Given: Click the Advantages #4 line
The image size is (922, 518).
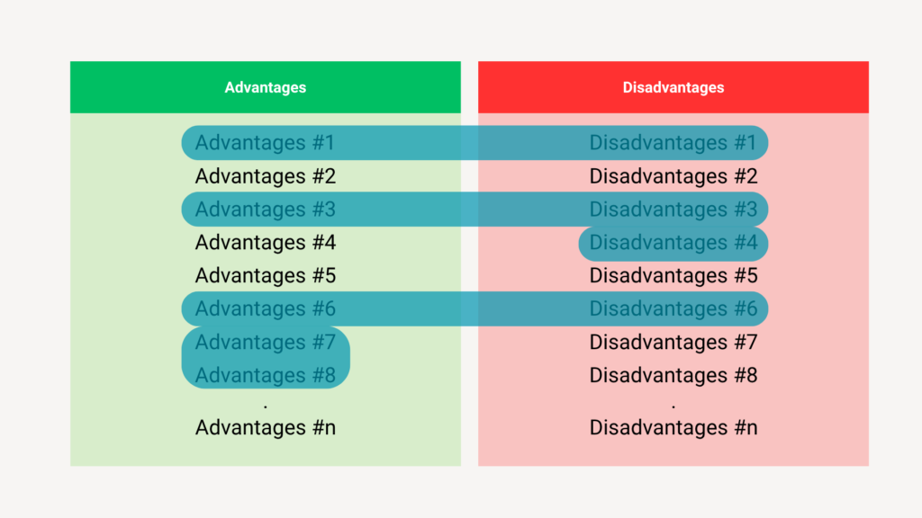Looking at the screenshot, I should [x=265, y=243].
